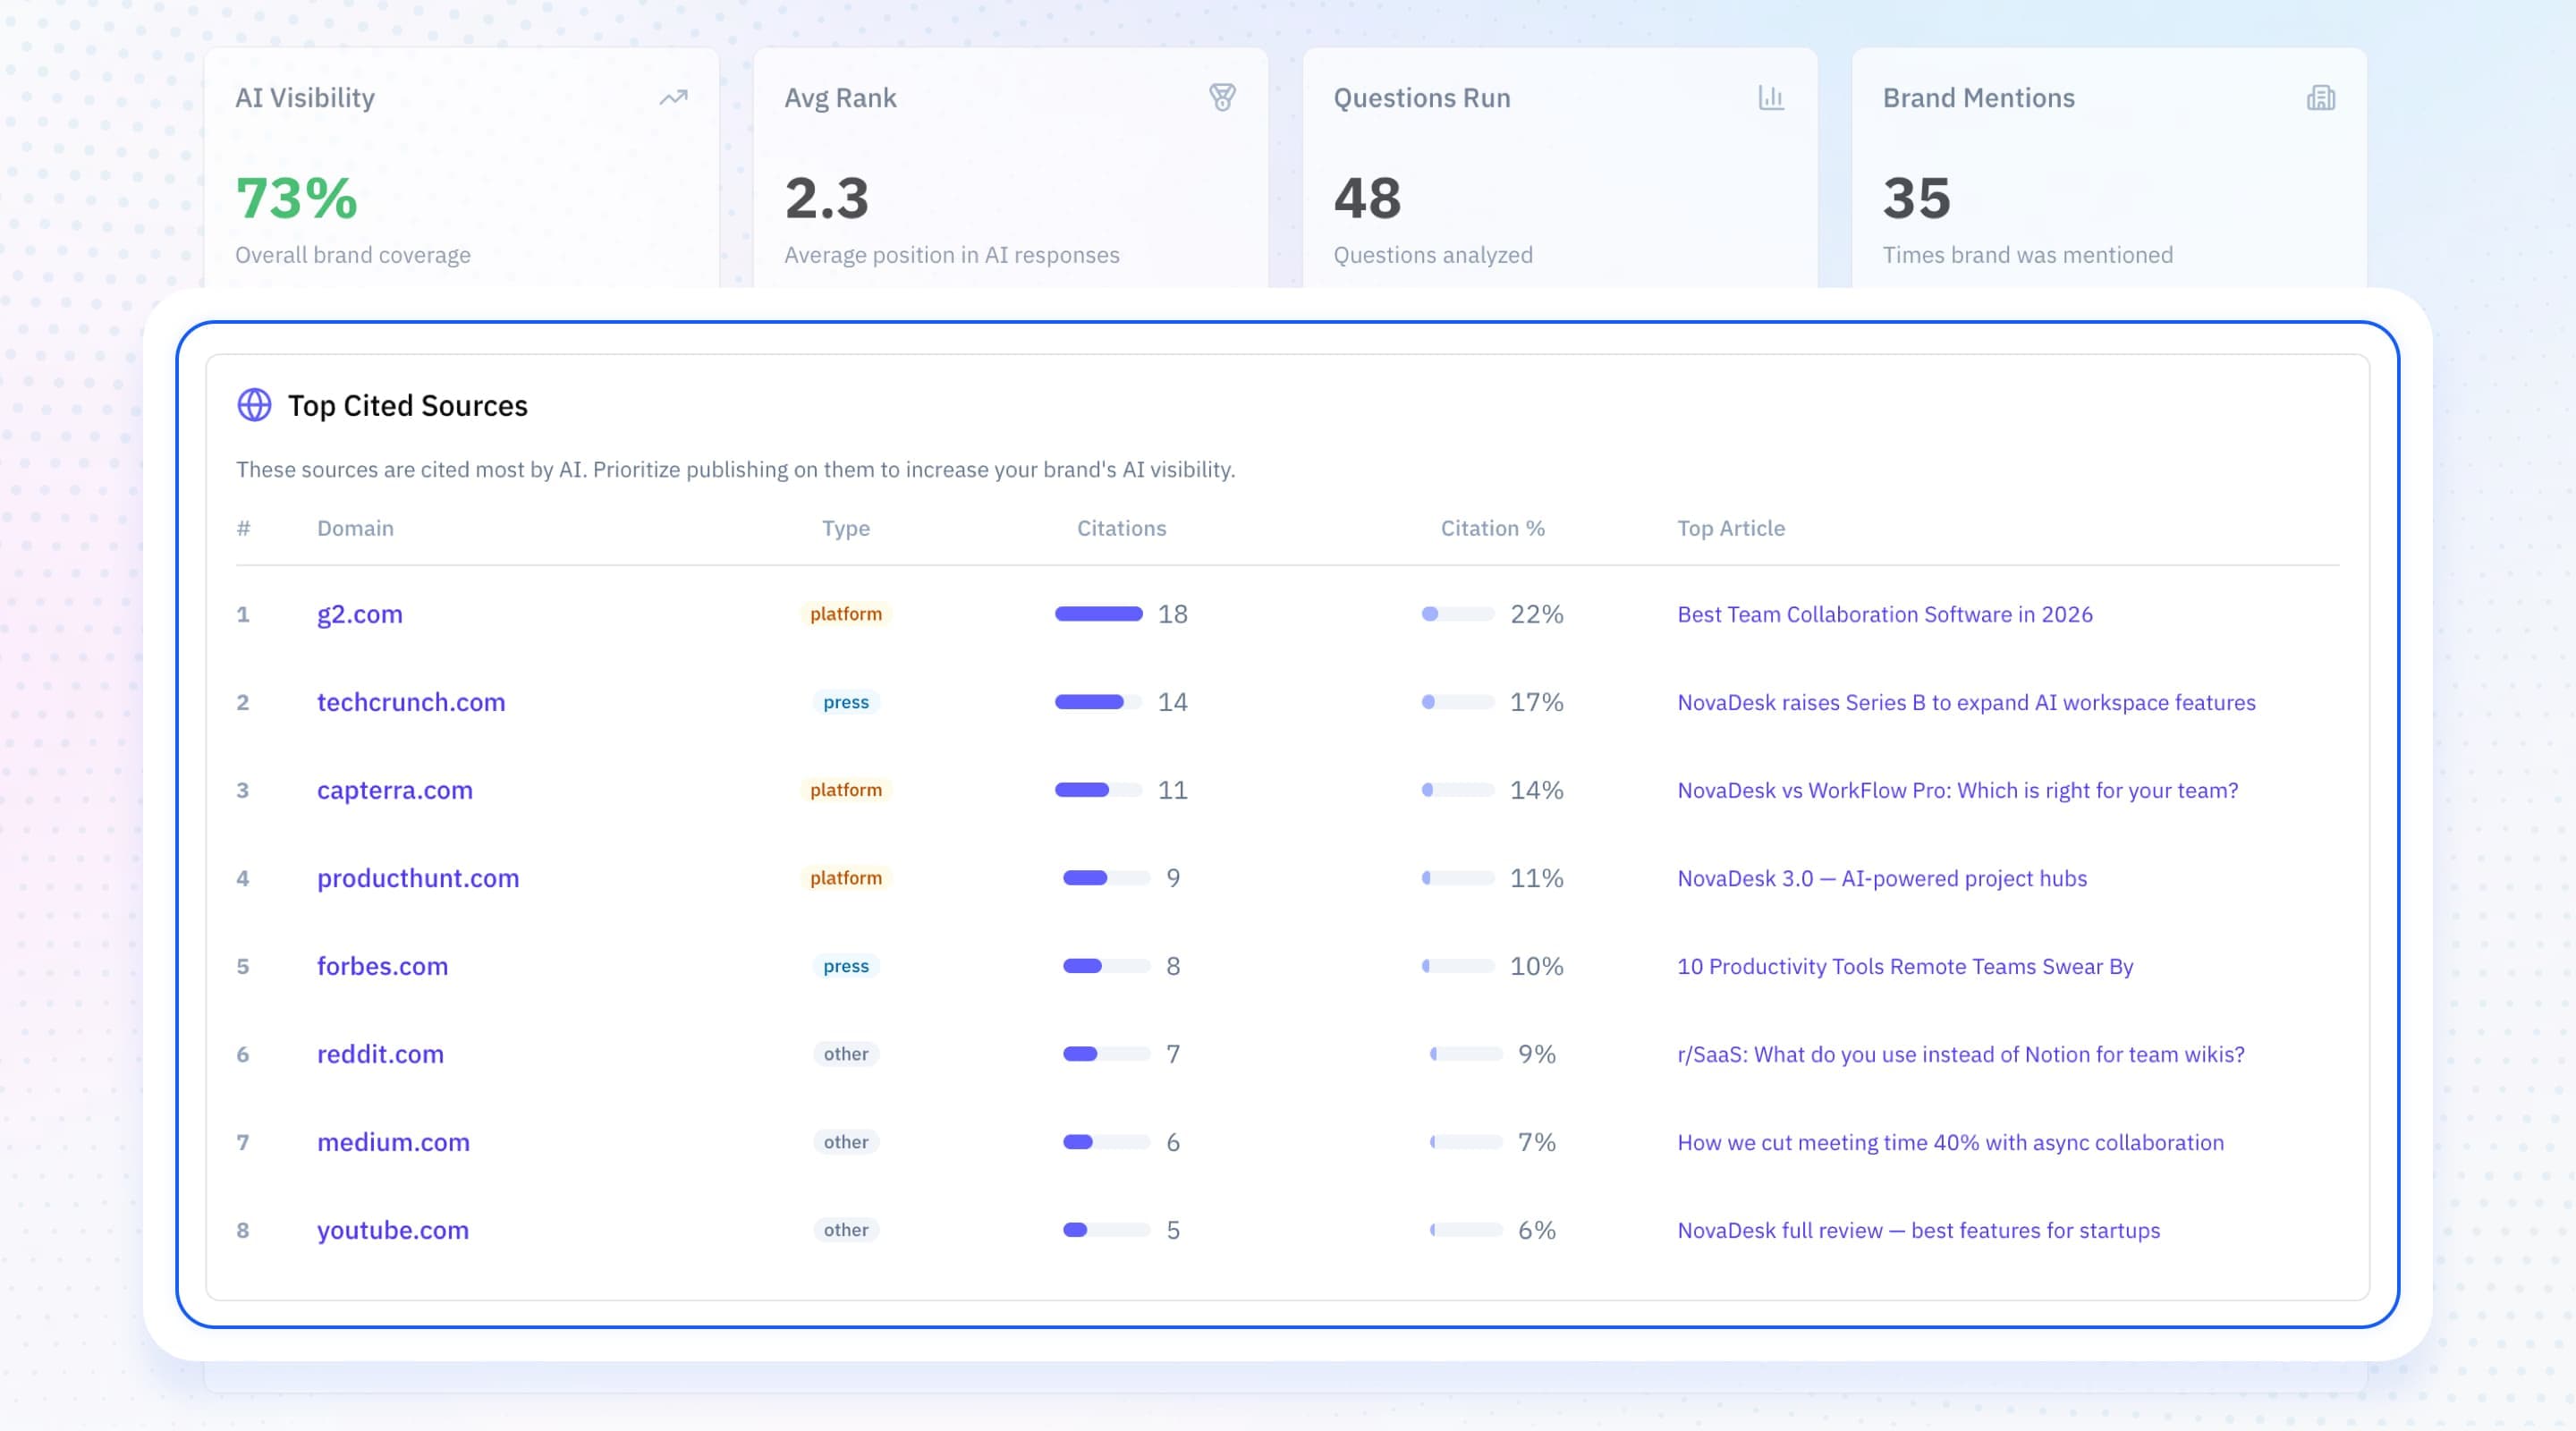Screen dimensions: 2576x1431
Task: Click the Top Cited Sources heading
Action: tap(408, 405)
